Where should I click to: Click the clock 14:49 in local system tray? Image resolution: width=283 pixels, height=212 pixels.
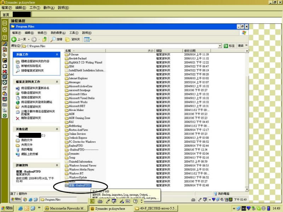click(x=276, y=208)
